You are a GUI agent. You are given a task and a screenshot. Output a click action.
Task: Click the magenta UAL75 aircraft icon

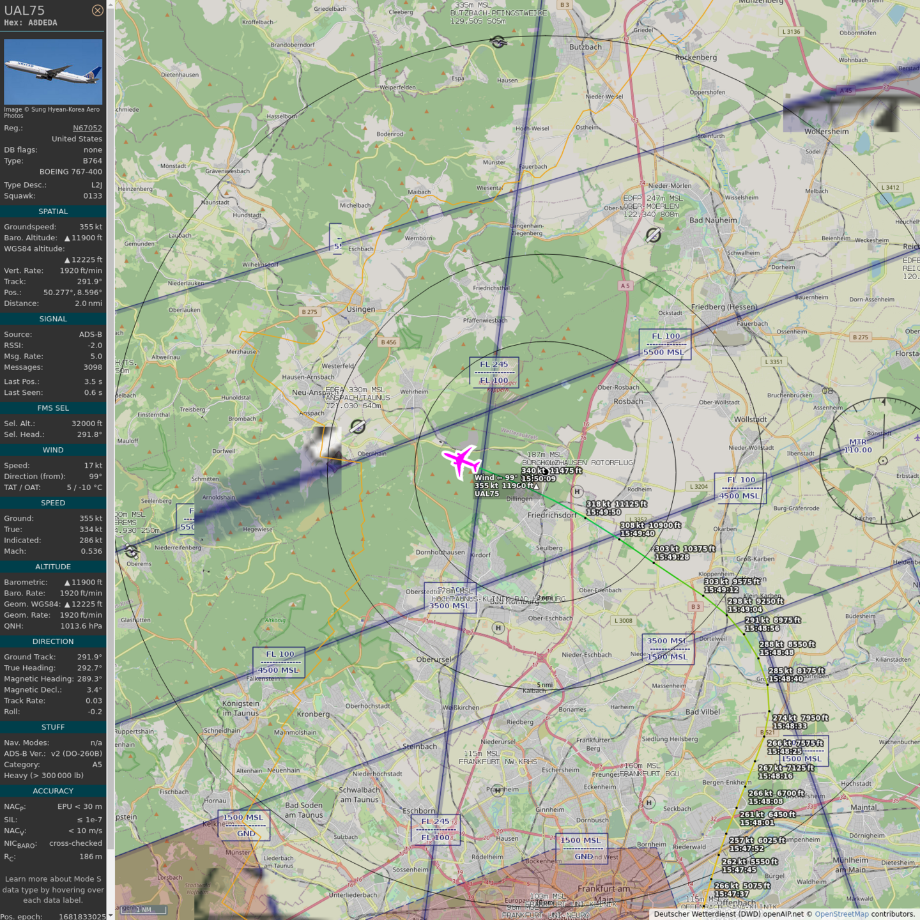461,460
